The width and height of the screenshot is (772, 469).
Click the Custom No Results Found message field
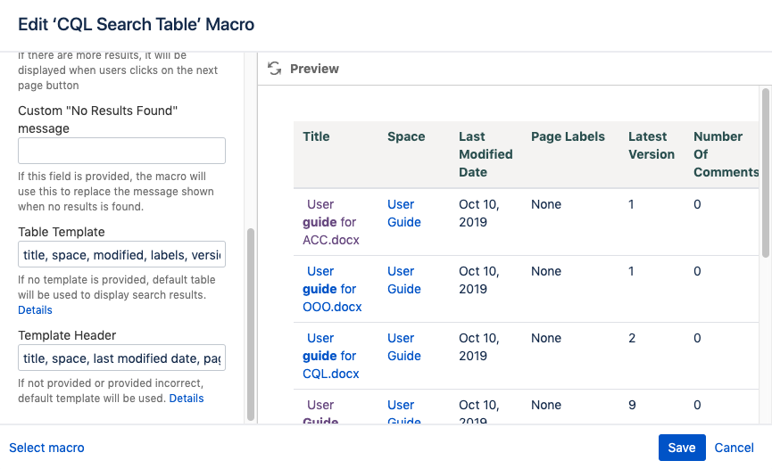(x=121, y=151)
